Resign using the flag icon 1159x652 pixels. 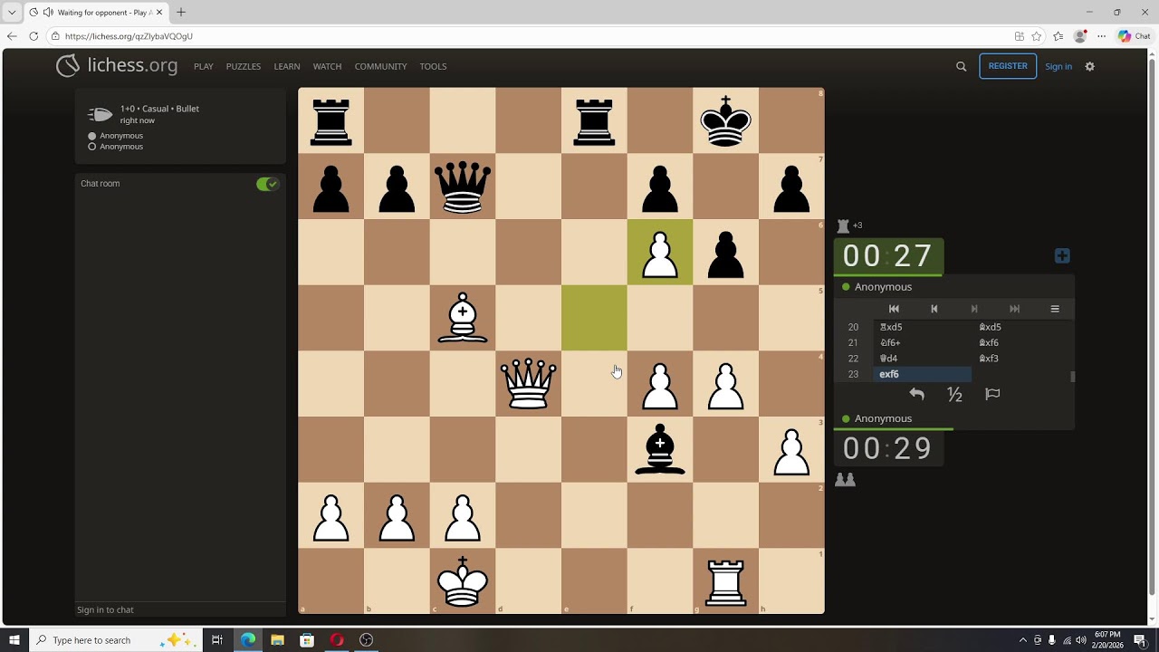point(992,394)
